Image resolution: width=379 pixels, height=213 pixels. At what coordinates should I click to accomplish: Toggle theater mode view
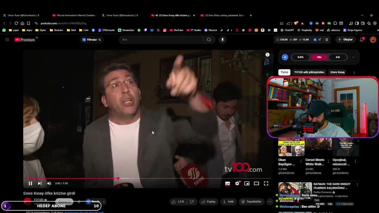click(256, 183)
